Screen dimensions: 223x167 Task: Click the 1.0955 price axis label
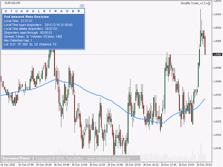tap(217, 41)
